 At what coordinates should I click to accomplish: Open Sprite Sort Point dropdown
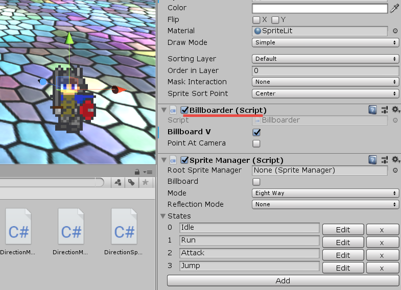pyautogui.click(x=325, y=93)
